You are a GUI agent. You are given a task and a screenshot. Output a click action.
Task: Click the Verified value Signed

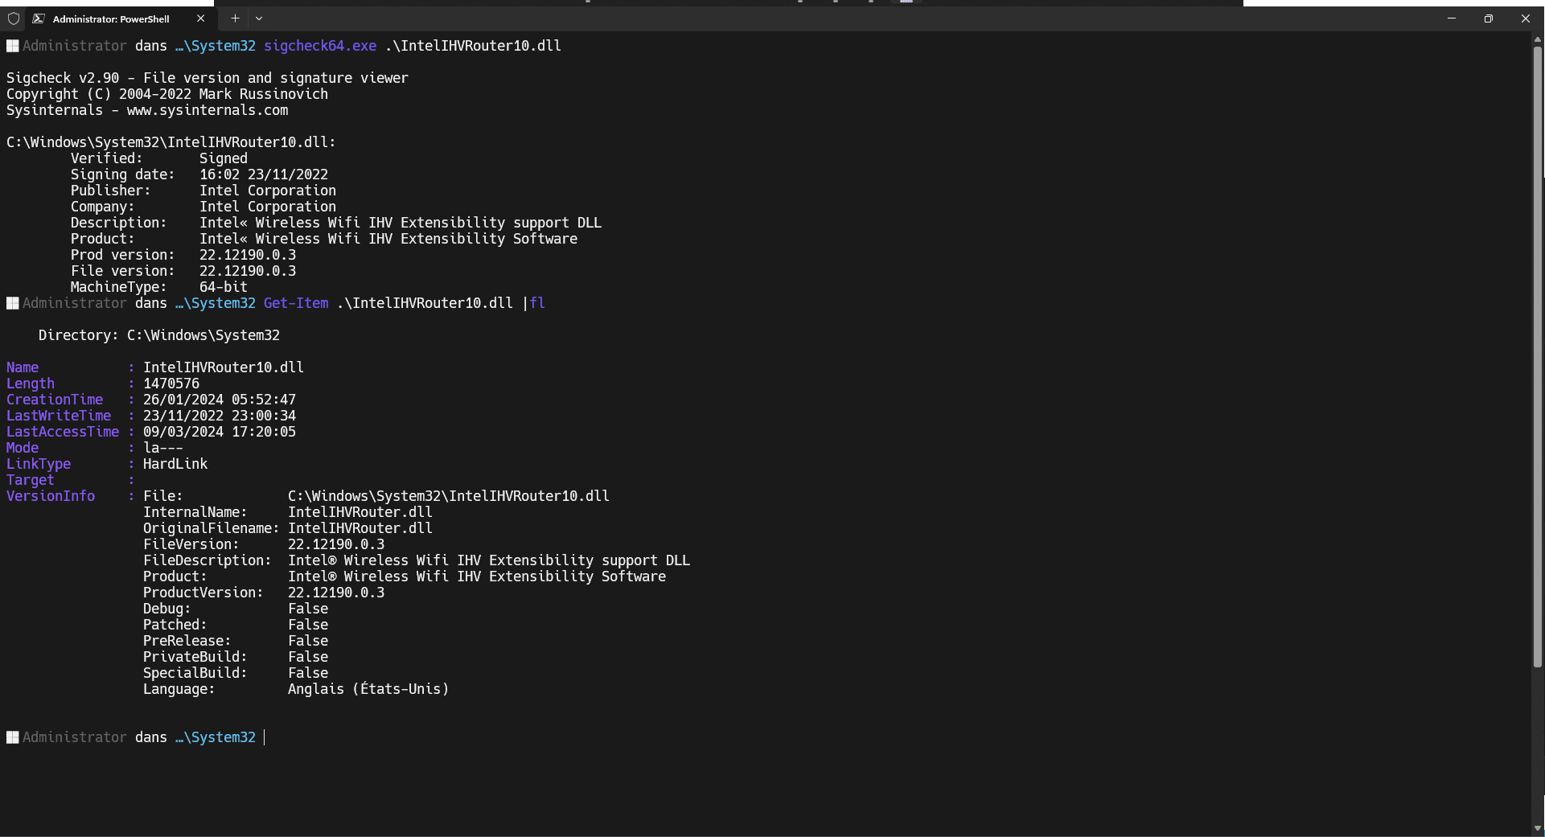[x=224, y=158]
